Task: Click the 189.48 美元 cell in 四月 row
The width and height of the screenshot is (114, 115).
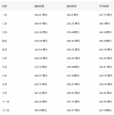Action: [x=73, y=41]
